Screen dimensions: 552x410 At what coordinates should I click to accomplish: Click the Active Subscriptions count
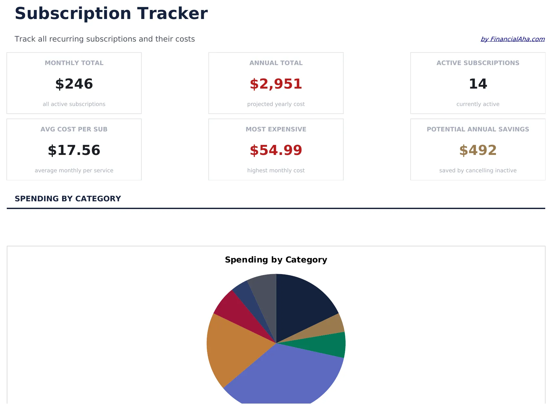point(477,84)
